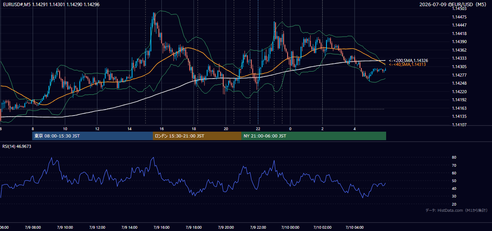The image size is (492, 231).
Task: Click bottom date label 7/9 12:00
Action: pos(97,228)
